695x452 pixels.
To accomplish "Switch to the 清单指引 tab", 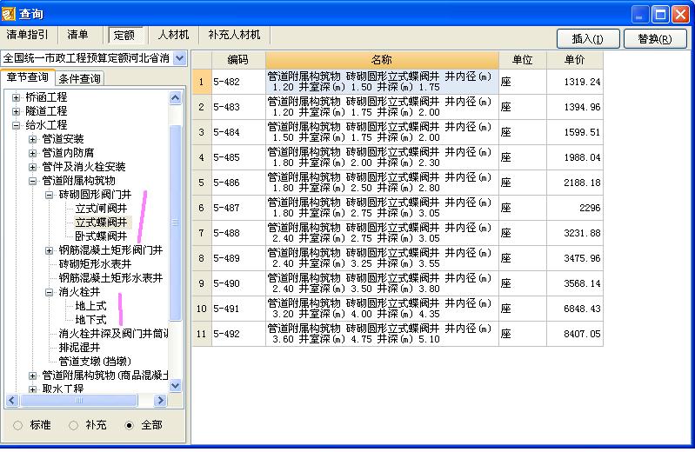I will [x=27, y=35].
